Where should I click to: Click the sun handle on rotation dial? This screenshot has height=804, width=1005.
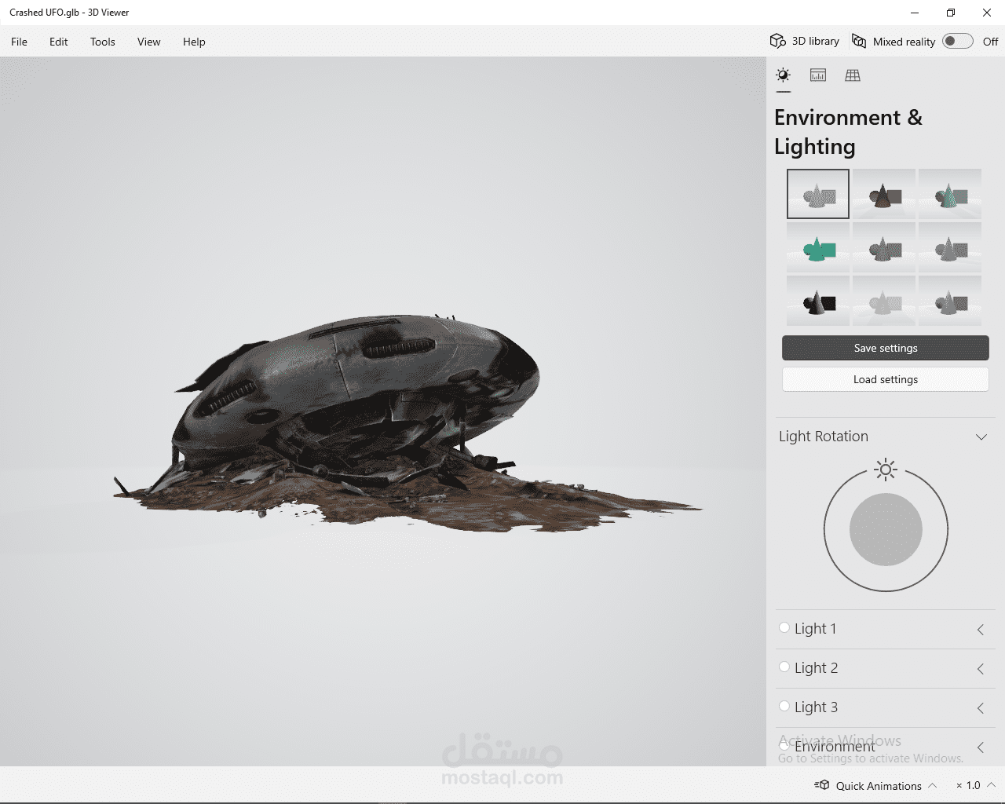click(886, 470)
